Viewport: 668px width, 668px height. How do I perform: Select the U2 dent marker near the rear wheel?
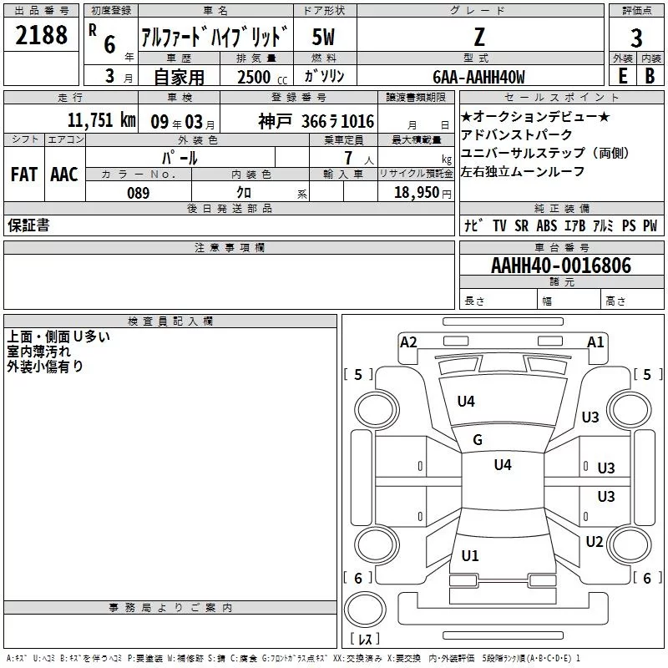[x=595, y=542]
